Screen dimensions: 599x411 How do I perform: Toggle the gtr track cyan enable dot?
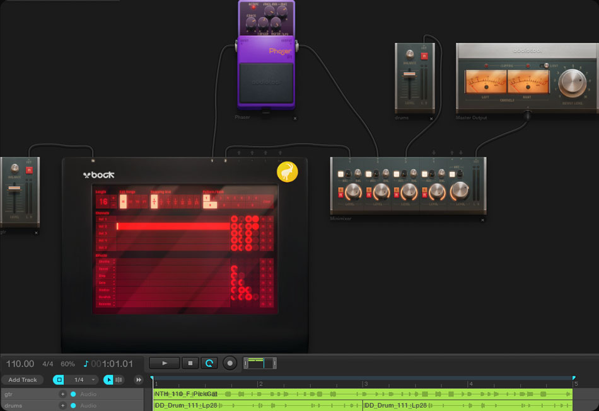[73, 394]
